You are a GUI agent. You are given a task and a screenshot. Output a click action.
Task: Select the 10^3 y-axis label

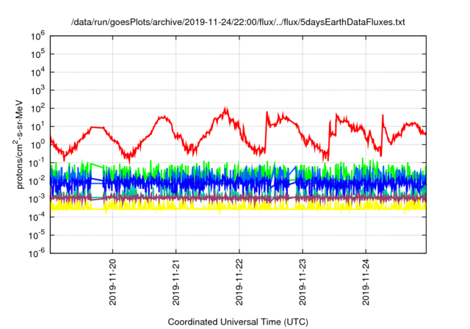coord(37,90)
